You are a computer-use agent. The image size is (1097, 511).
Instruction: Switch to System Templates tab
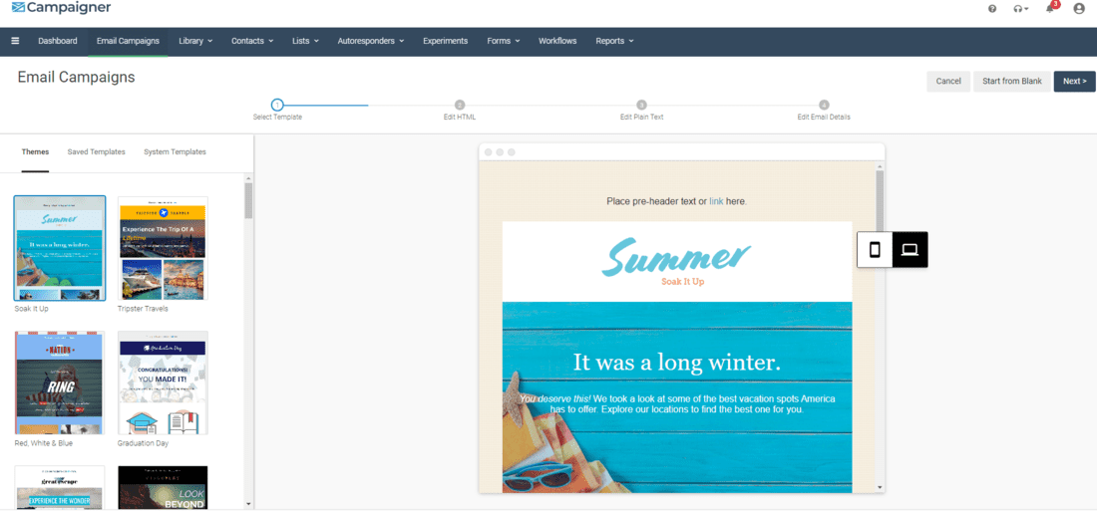coord(175,152)
